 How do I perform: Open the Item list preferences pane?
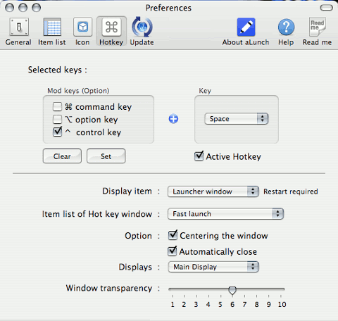coord(52,32)
